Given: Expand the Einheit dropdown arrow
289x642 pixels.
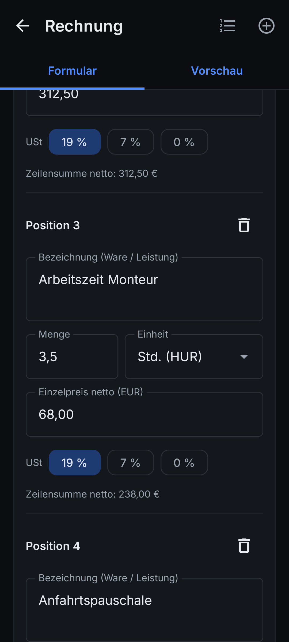Looking at the screenshot, I should (x=244, y=357).
